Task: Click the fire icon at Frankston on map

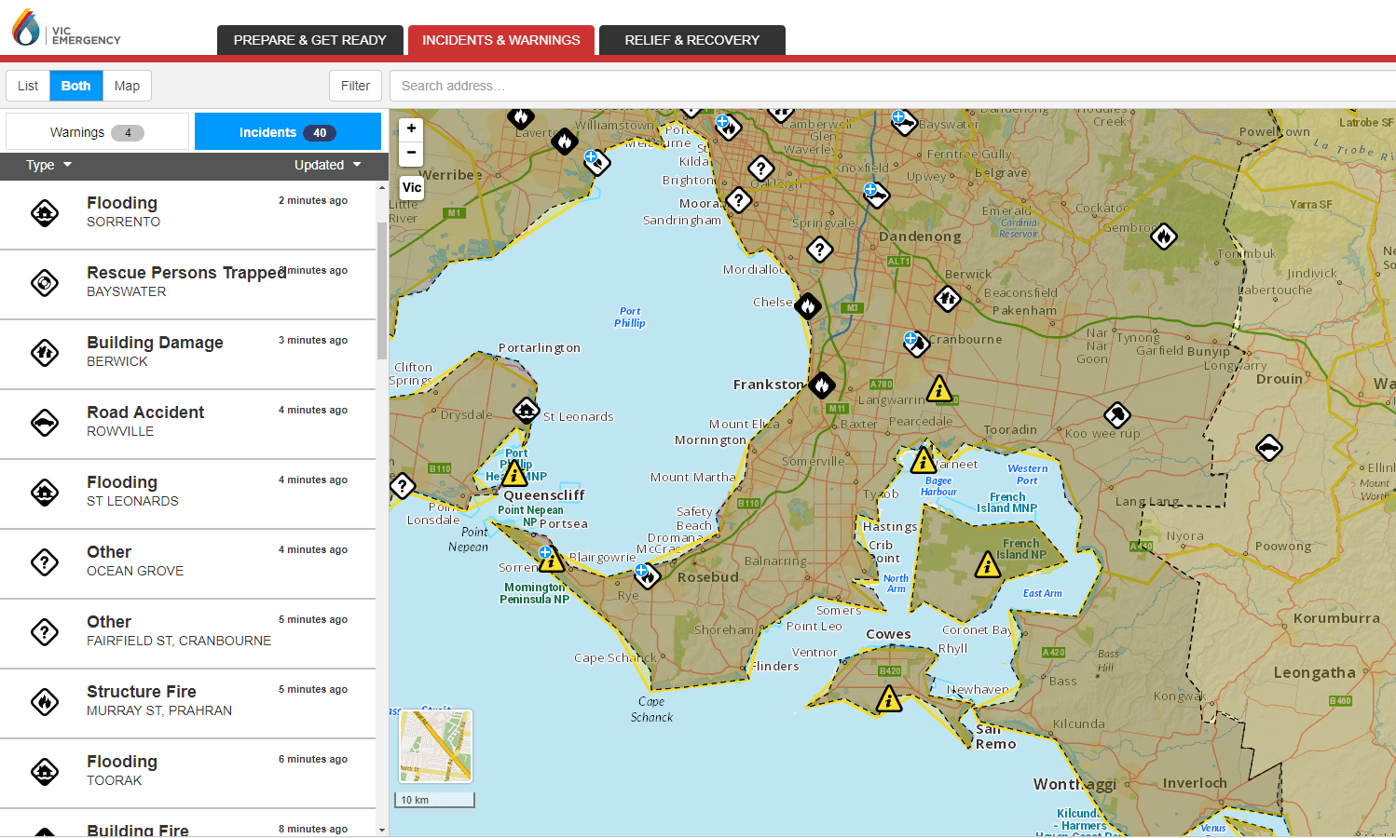Action: point(821,385)
